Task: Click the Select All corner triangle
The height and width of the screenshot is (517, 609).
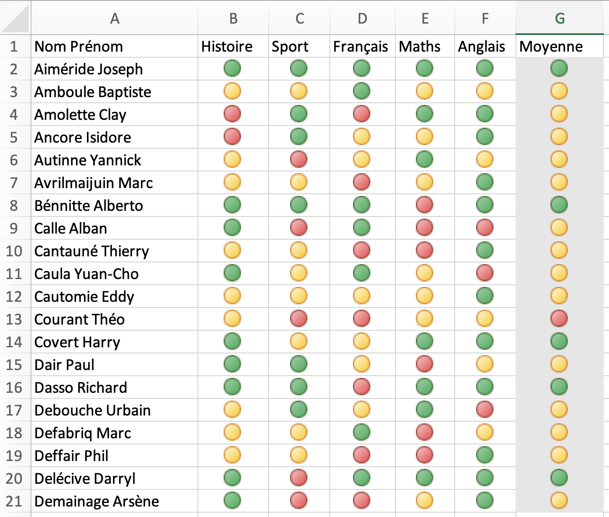Action: click(15, 18)
